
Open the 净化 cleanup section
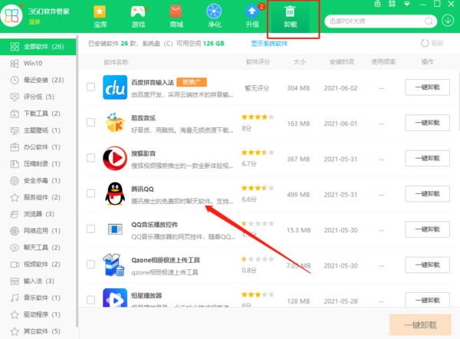(214, 18)
